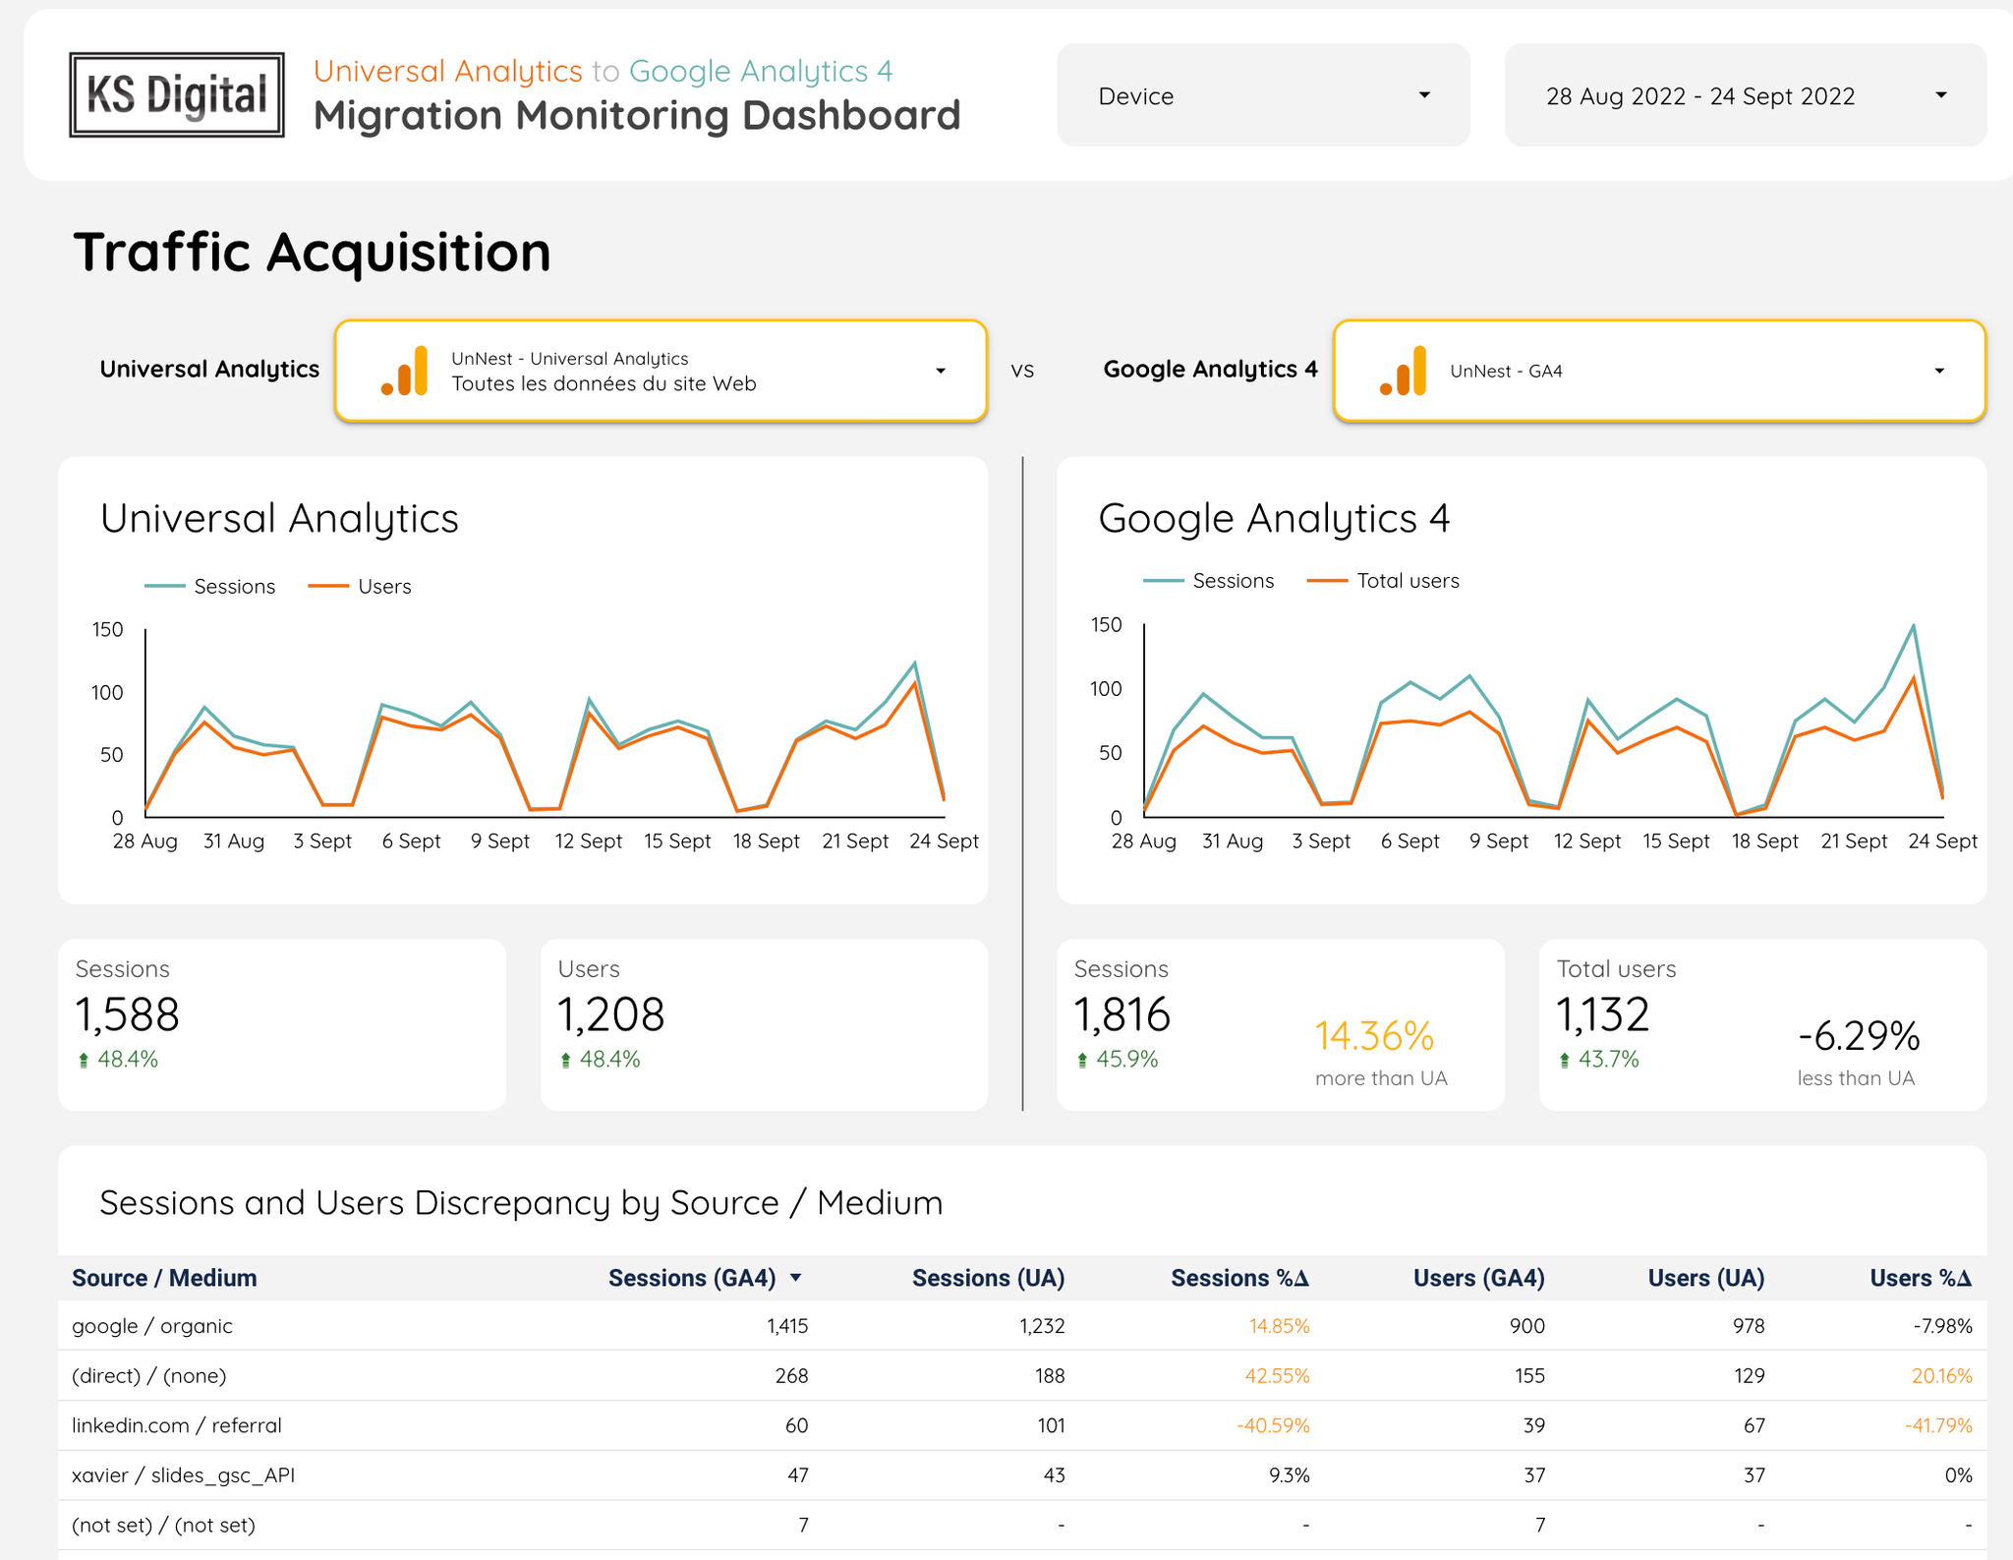The width and height of the screenshot is (2013, 1560).
Task: Click the -41.79% users delta cell
Action: tap(1938, 1425)
